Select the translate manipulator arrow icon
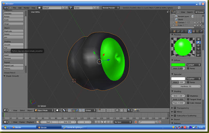209x133 pixels. point(77,110)
